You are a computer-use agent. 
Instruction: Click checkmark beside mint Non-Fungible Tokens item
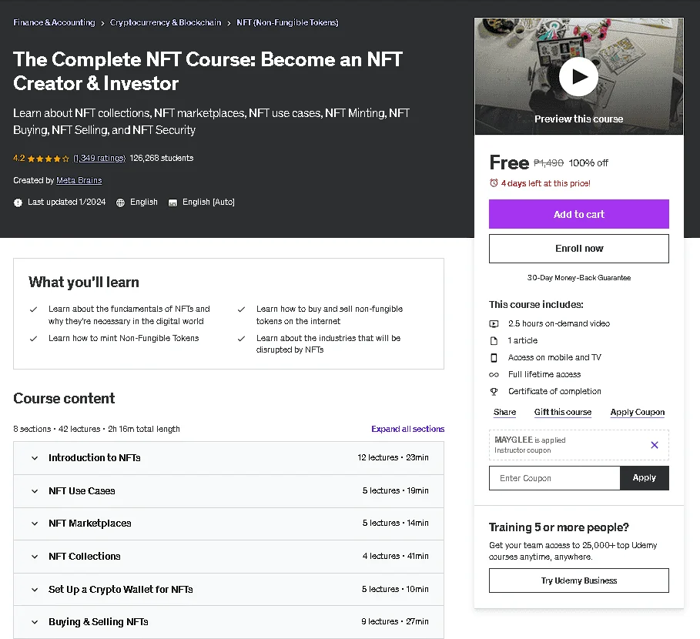[x=33, y=339]
